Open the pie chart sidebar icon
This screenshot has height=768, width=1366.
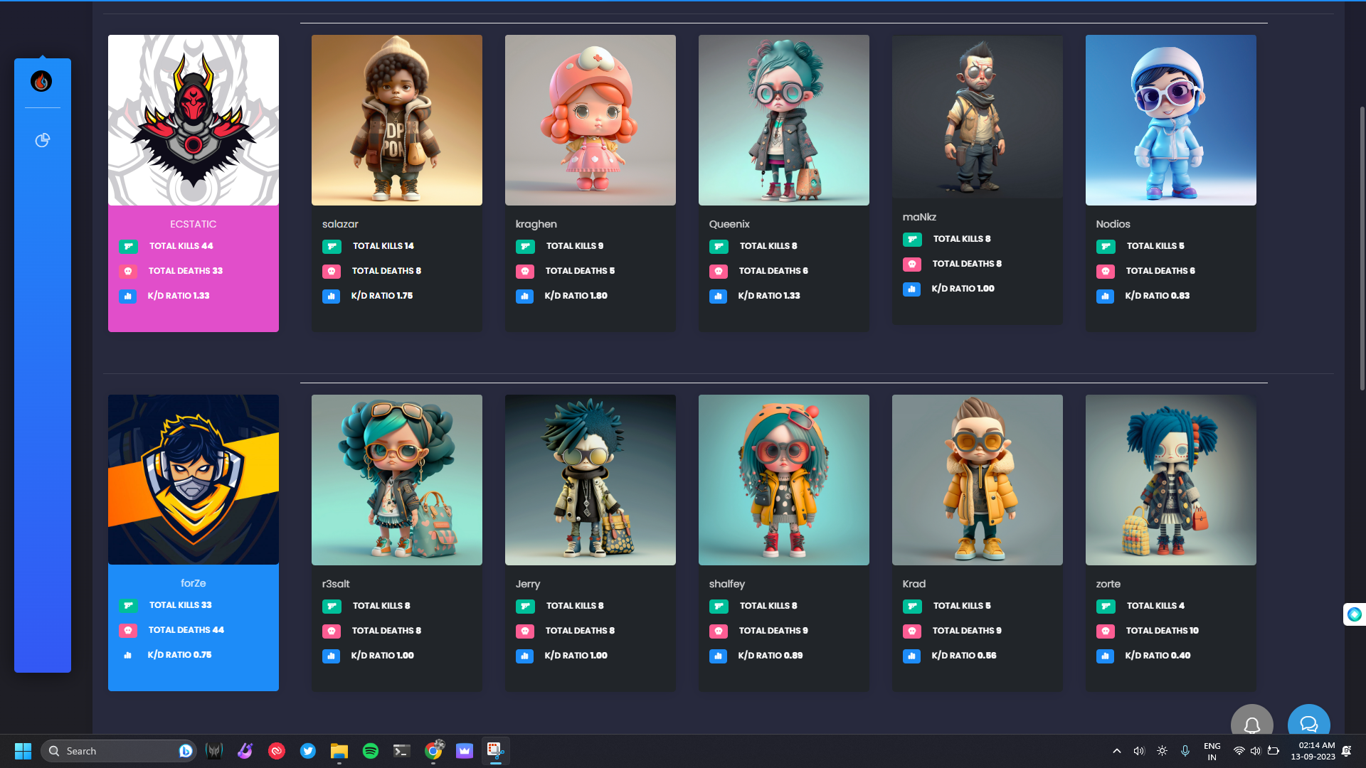pyautogui.click(x=43, y=140)
